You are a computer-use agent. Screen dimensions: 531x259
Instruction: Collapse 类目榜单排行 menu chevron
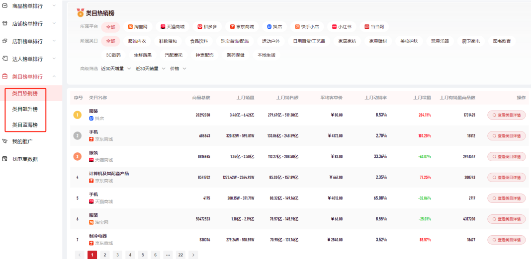click(54, 76)
